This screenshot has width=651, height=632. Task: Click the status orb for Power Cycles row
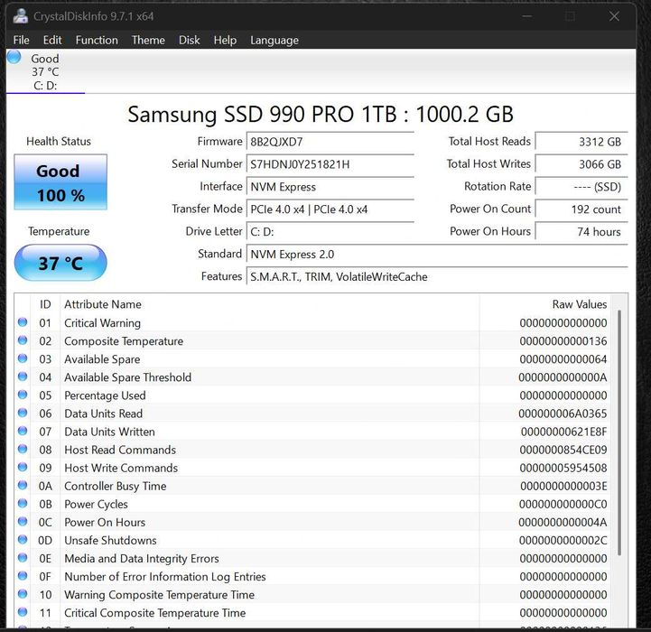[23, 503]
